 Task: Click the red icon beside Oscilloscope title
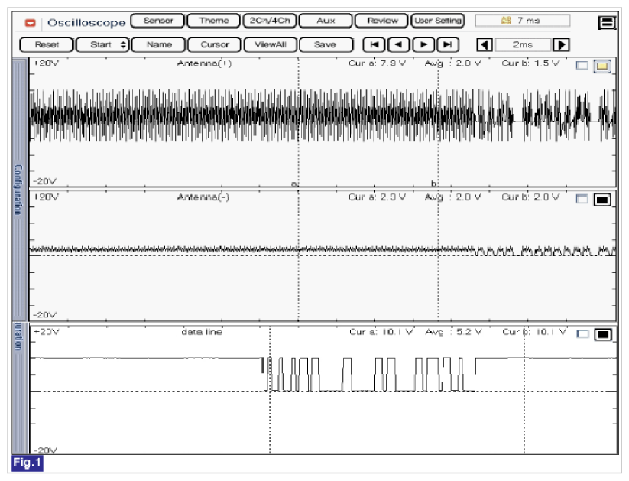[31, 23]
